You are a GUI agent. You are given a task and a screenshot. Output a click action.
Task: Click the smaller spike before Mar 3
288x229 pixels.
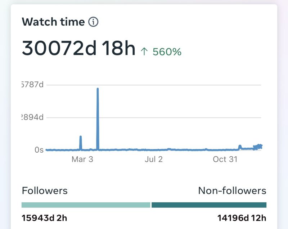(x=81, y=142)
